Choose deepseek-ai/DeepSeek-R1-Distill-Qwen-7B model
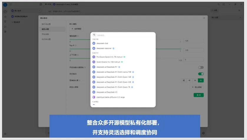This screenshot has width=247, height=140. pyautogui.click(x=123, y=87)
